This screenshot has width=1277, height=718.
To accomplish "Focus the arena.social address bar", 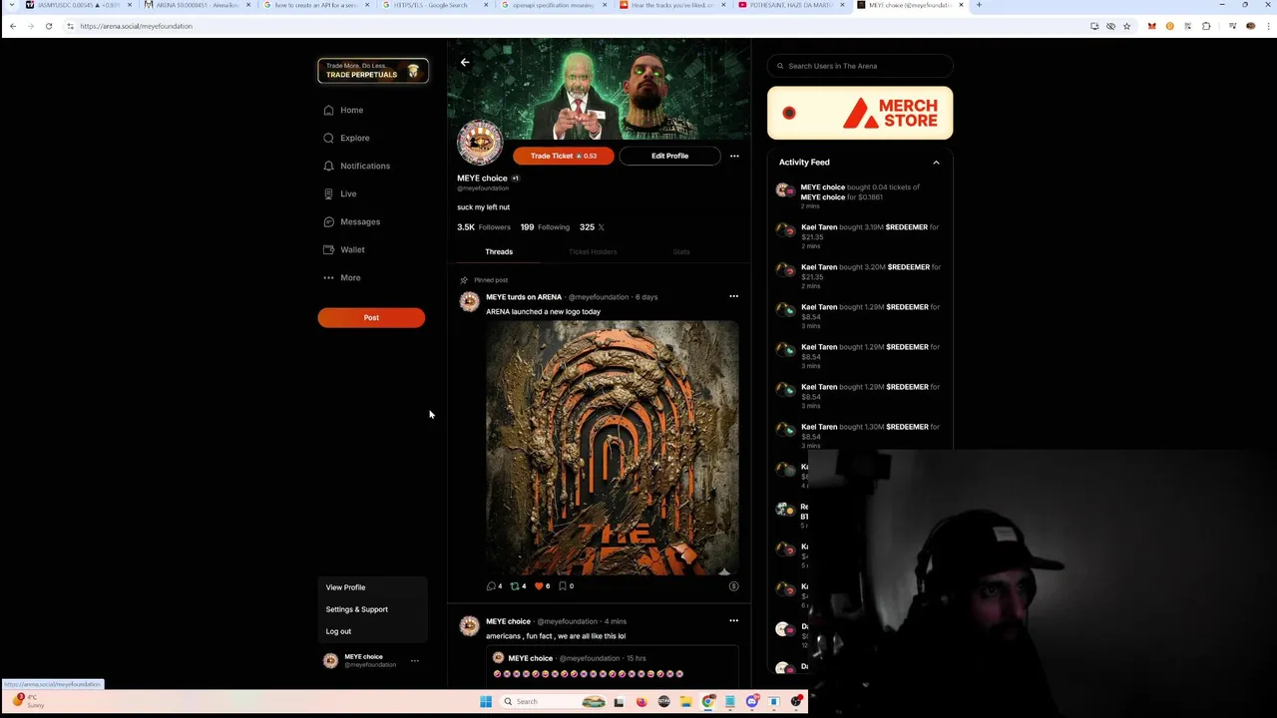I will (579, 26).
